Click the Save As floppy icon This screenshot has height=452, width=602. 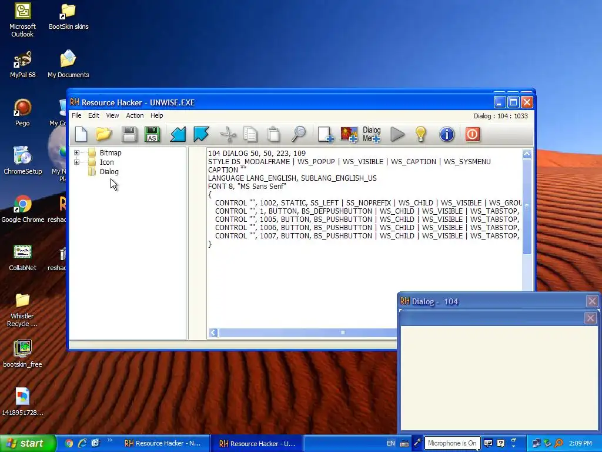(x=152, y=134)
